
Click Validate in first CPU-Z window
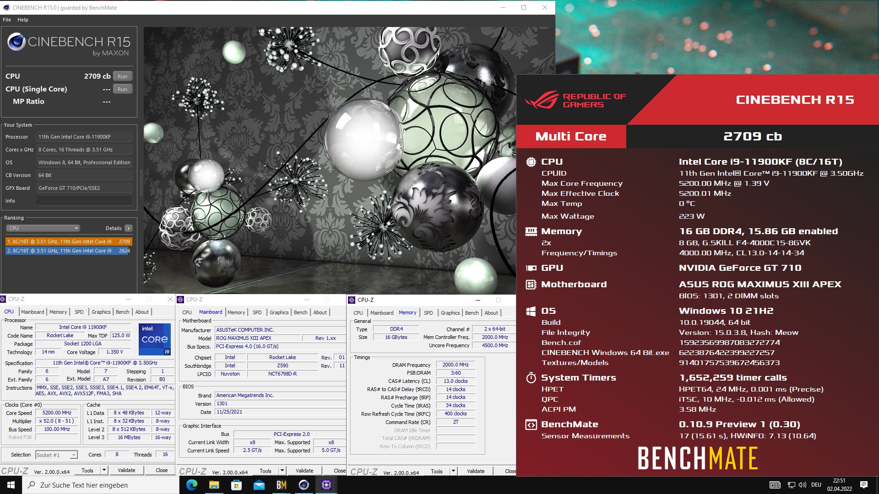(126, 470)
